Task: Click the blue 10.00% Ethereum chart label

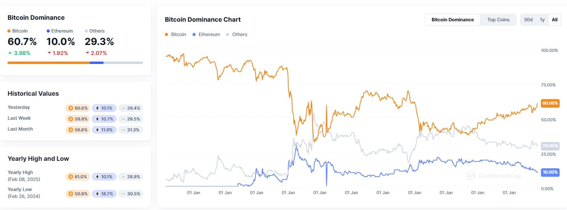Action: click(x=550, y=172)
